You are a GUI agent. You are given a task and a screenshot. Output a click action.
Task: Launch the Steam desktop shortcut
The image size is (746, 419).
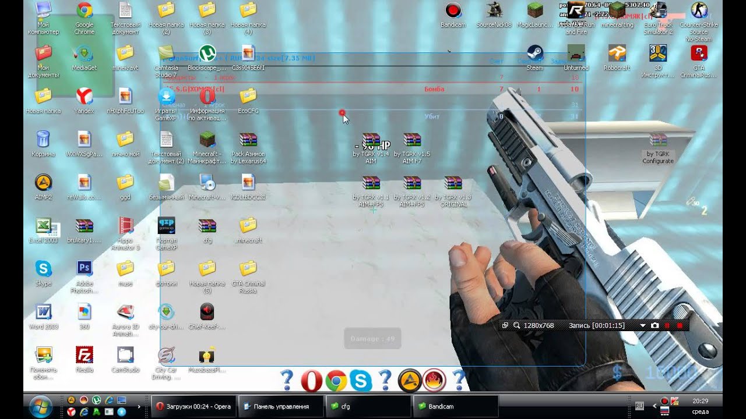click(534, 53)
